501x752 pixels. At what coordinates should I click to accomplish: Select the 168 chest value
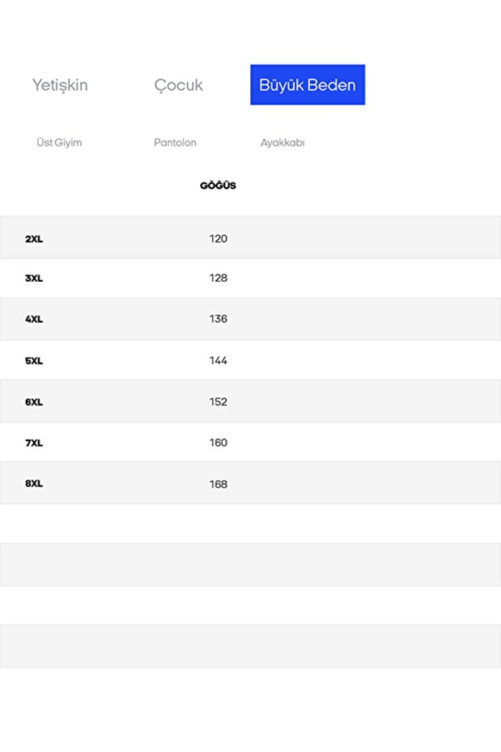[218, 485]
